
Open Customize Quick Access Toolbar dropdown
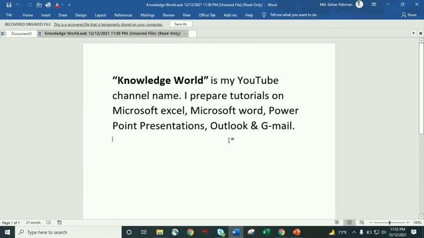click(69, 5)
